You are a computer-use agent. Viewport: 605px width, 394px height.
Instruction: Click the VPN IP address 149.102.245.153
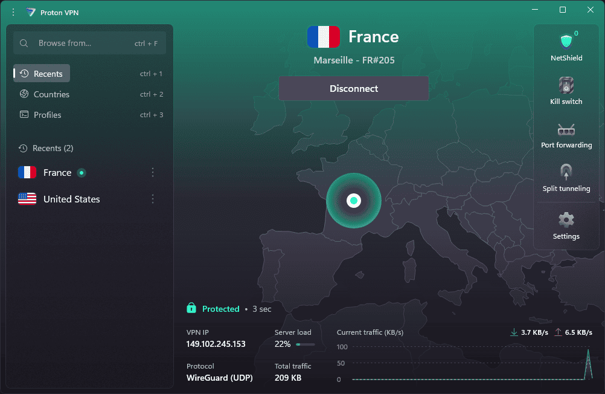click(216, 344)
